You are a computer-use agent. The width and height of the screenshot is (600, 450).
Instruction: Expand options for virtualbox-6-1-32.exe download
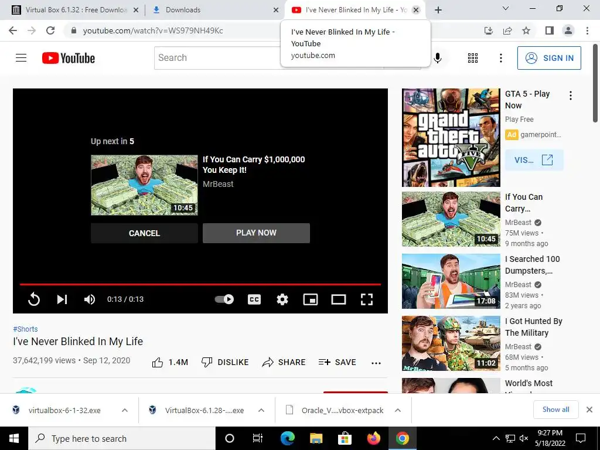tap(125, 410)
